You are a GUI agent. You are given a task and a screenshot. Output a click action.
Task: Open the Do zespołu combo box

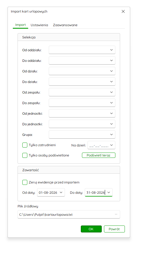tap(82, 103)
